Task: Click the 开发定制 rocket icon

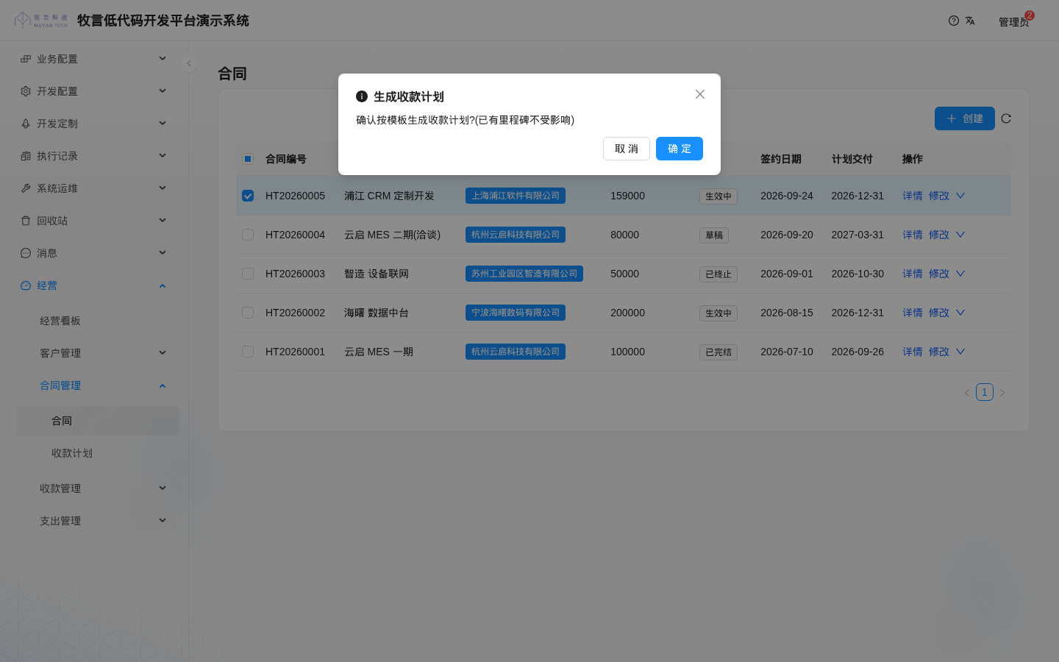Action: pos(26,124)
